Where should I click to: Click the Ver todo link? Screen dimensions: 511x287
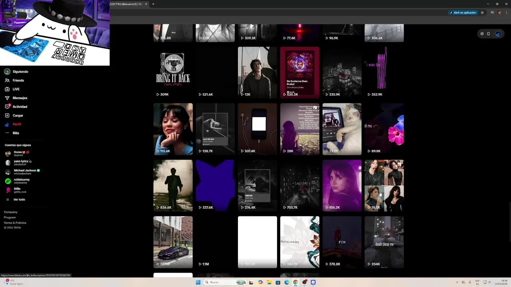(x=19, y=200)
